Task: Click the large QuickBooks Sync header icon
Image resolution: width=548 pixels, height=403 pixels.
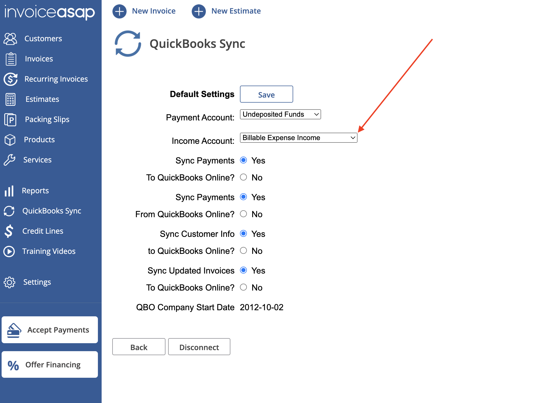Action: pos(128,44)
